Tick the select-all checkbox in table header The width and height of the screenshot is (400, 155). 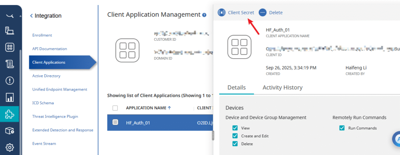point(115,108)
